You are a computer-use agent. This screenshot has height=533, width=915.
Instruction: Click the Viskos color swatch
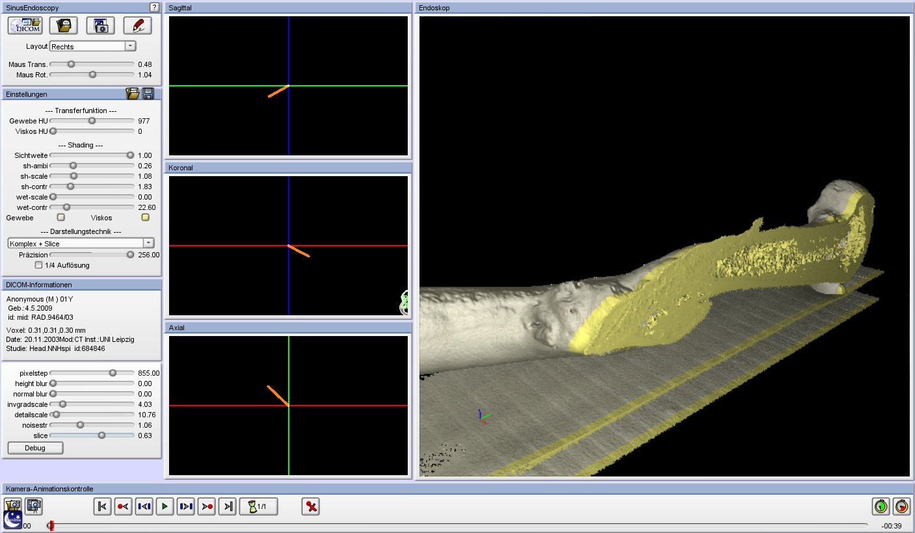146,218
